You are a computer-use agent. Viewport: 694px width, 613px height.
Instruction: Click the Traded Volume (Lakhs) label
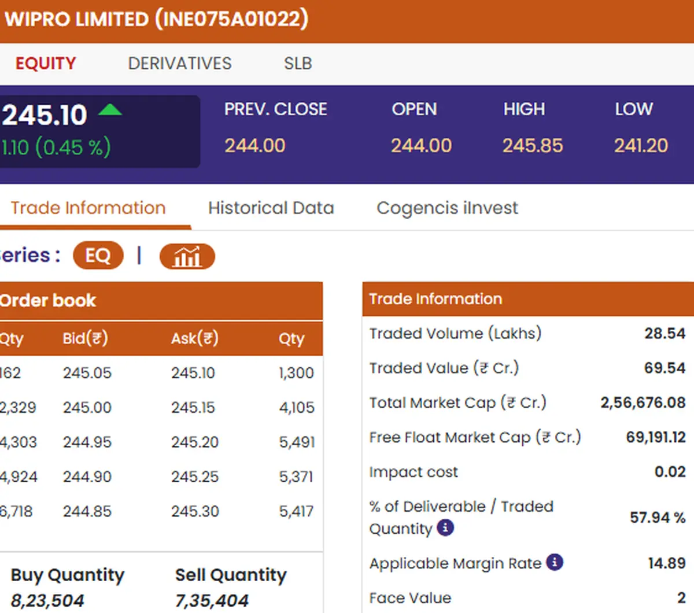[455, 334]
